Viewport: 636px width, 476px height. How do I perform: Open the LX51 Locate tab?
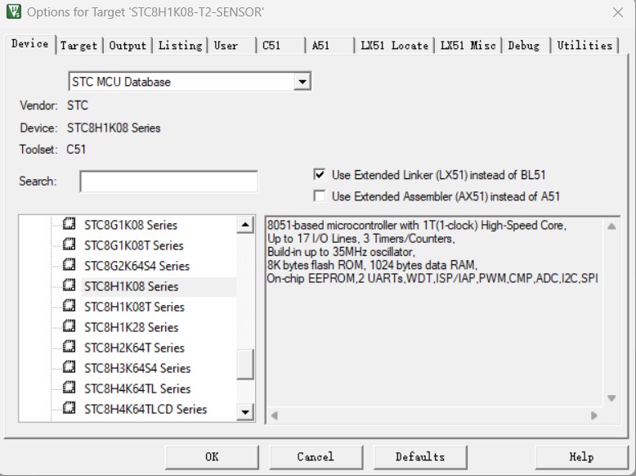[x=395, y=46]
